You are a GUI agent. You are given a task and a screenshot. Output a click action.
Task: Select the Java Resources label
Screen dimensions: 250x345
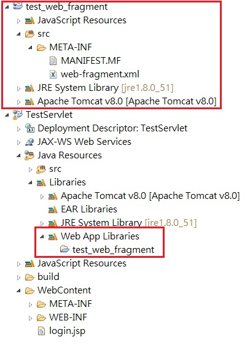pyautogui.click(x=69, y=155)
